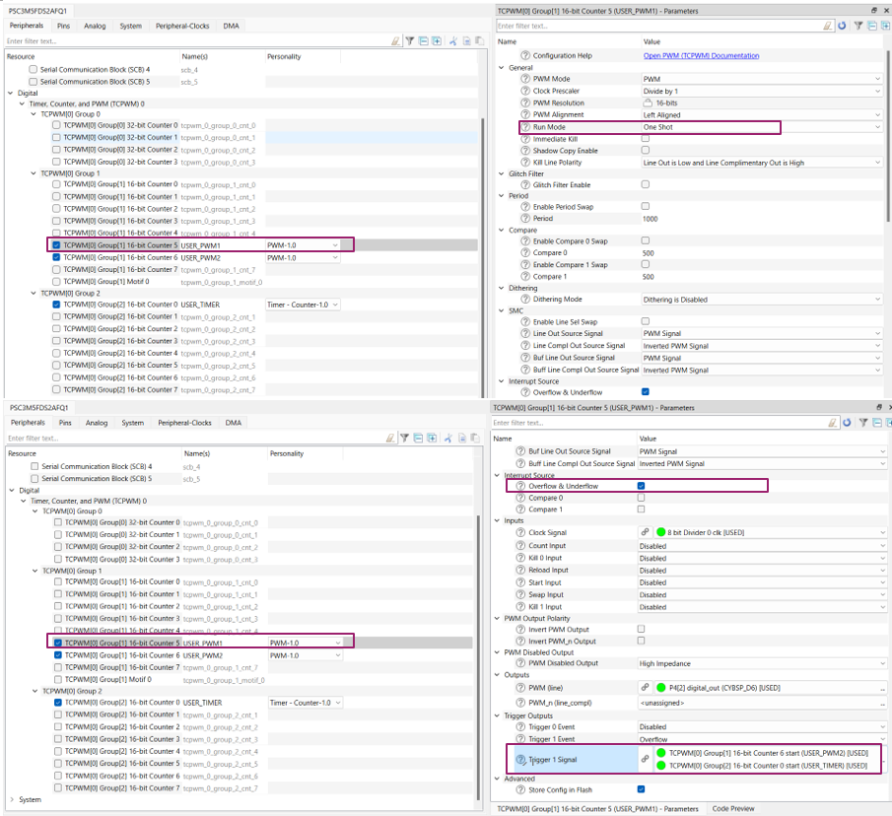Select the PWM_n (line_compl) unassigned value

tap(761, 703)
